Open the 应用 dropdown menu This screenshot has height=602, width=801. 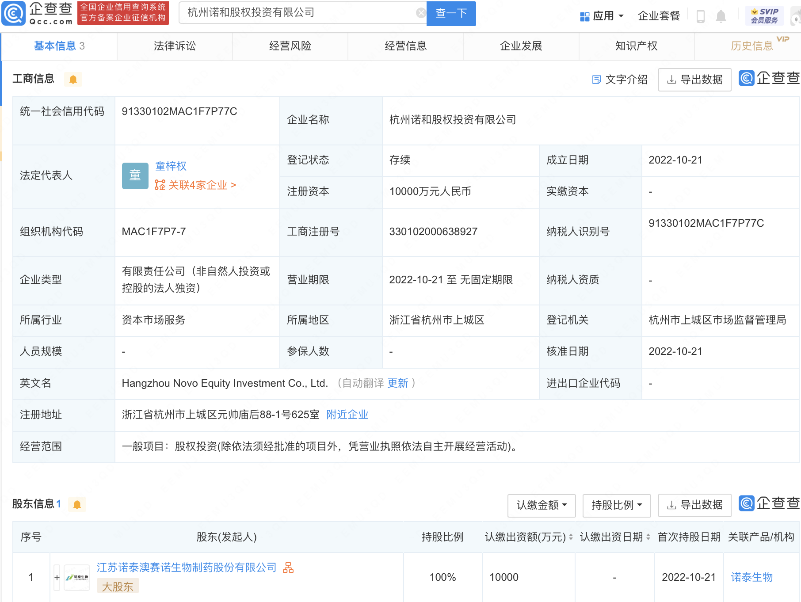[602, 16]
